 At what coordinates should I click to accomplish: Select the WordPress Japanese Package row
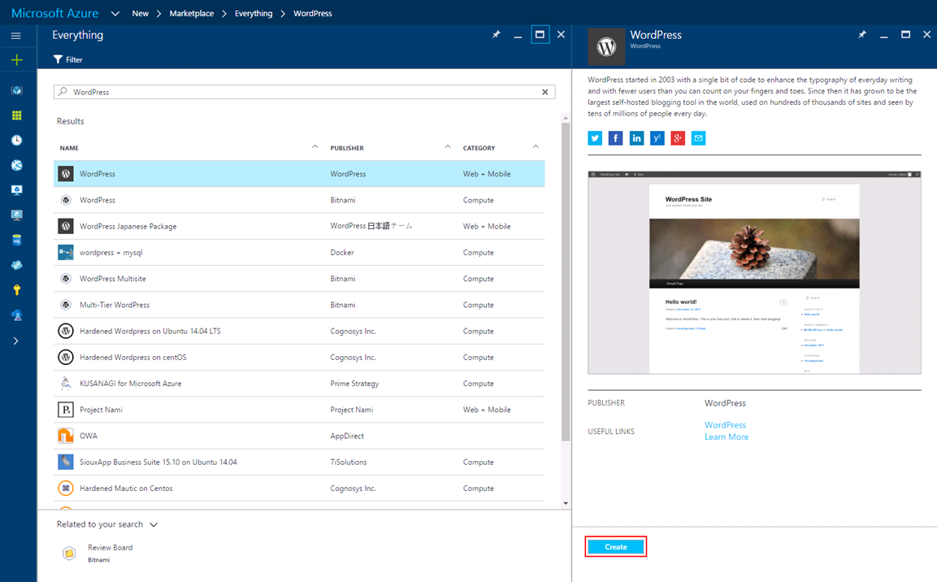[x=299, y=227]
